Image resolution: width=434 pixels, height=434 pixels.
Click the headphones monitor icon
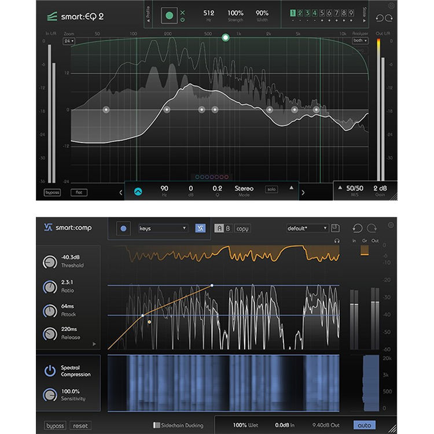tap(337, 241)
